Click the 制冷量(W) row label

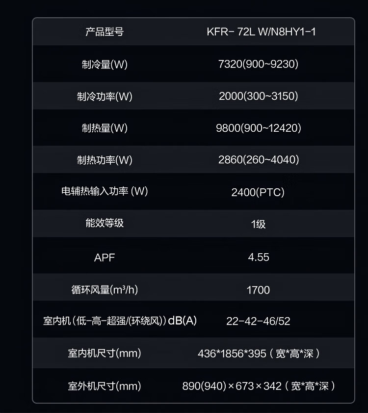pos(105,64)
